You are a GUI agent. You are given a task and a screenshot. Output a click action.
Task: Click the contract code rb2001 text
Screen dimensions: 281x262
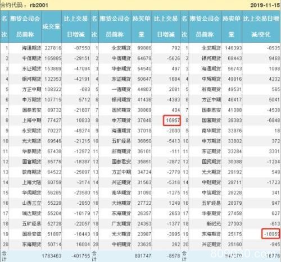point(39,5)
